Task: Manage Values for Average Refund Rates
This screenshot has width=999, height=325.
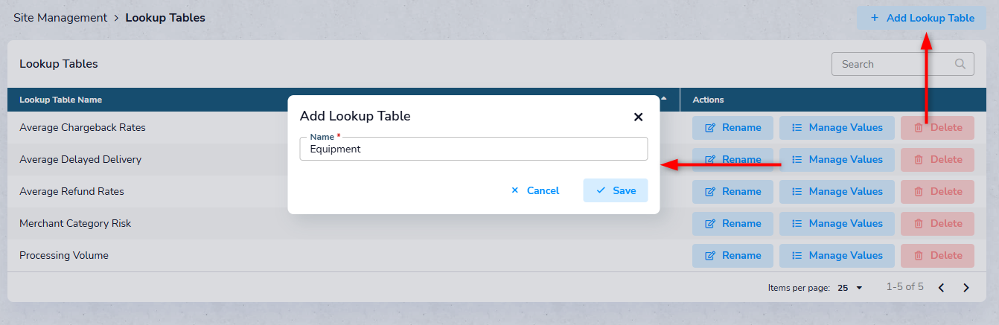Action: [x=837, y=191]
